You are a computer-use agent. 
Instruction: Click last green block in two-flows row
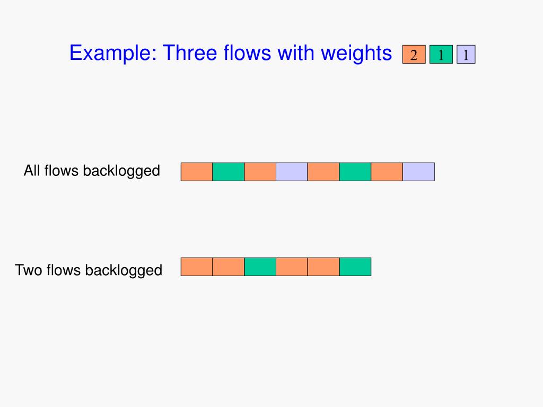[355, 267]
